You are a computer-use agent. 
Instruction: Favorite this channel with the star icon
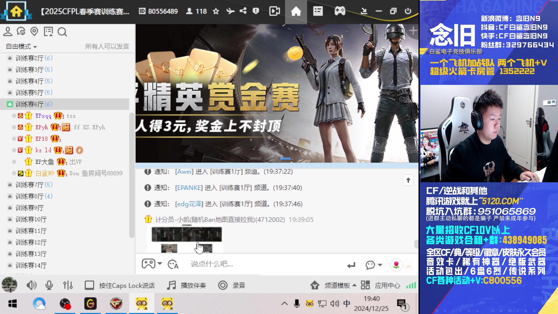click(x=216, y=11)
